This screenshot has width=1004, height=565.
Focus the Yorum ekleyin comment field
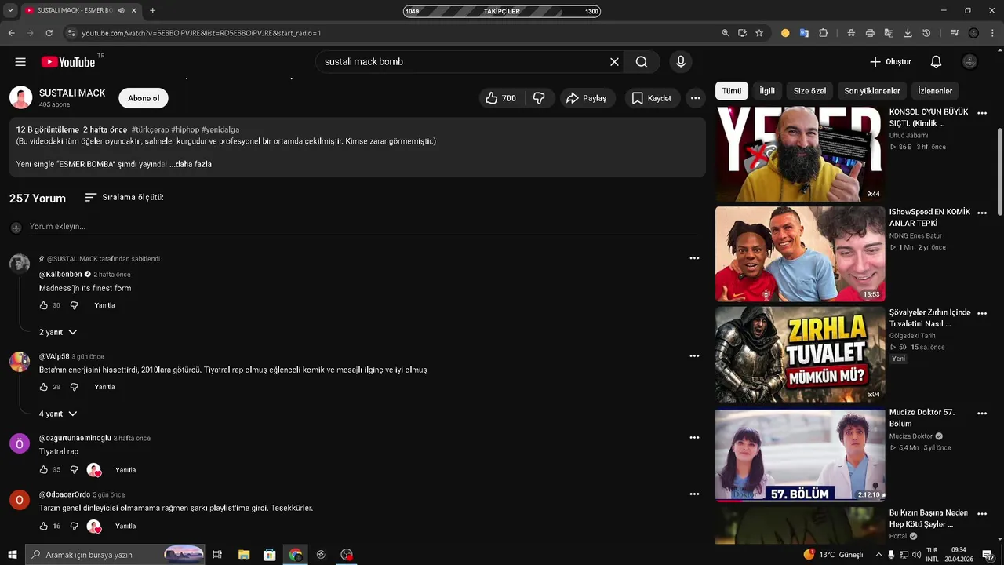(x=363, y=227)
